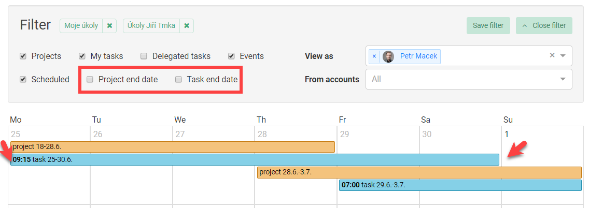589x208 pixels.
Task: Clear the View as field selection
Action: pos(552,55)
